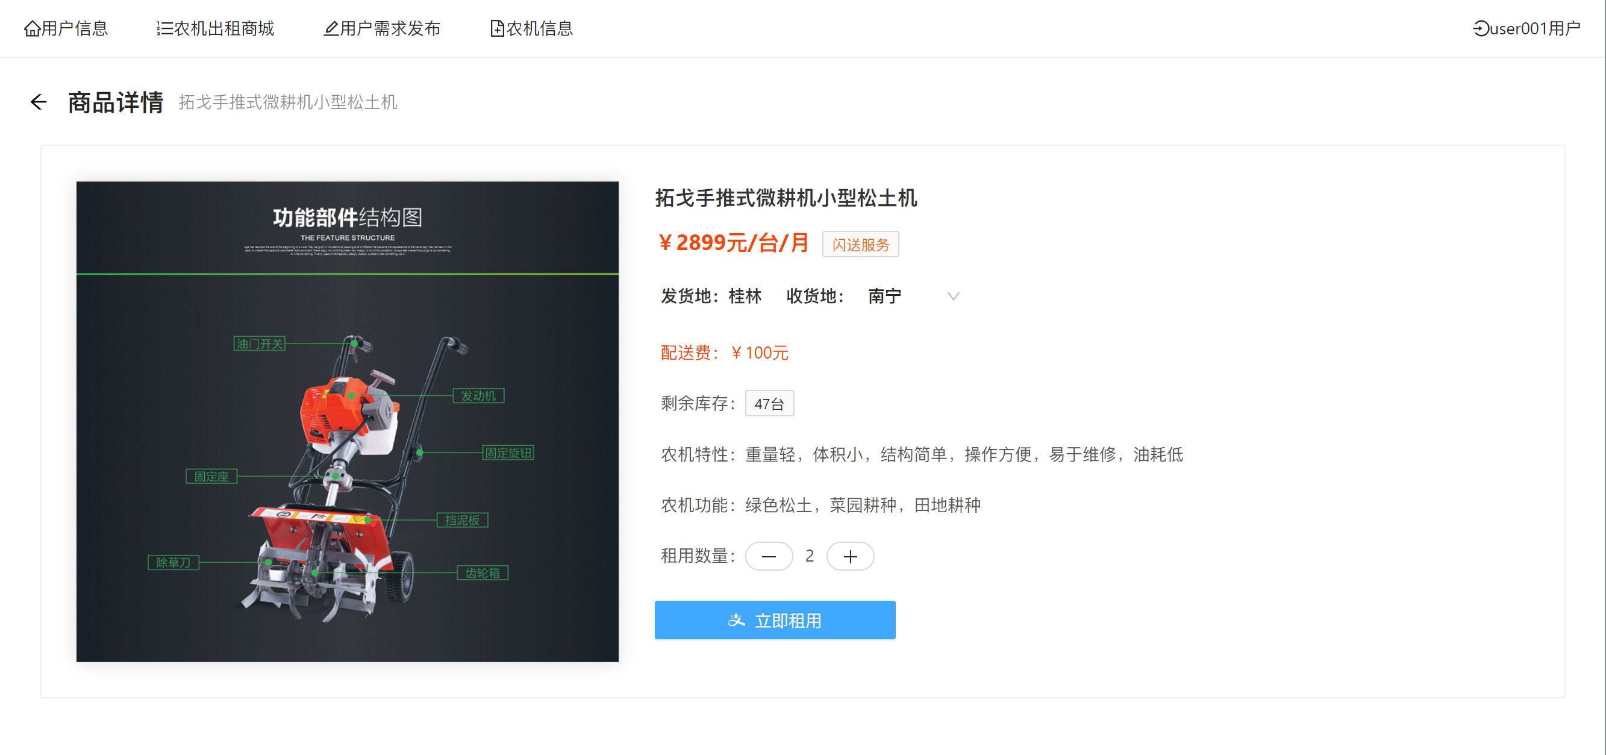Click the document icon beside 农机信息
Screen dimensions: 1606x755
[x=497, y=29]
